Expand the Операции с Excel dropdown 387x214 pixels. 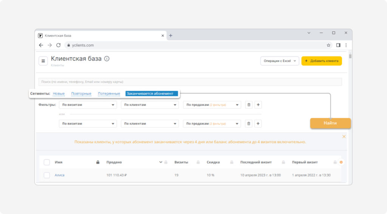(x=280, y=61)
